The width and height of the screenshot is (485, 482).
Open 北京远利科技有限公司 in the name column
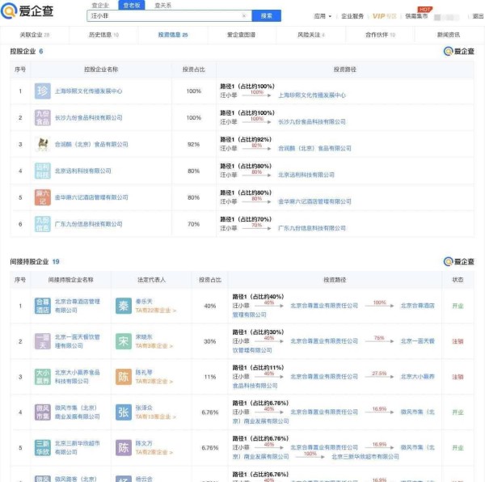[x=83, y=171]
